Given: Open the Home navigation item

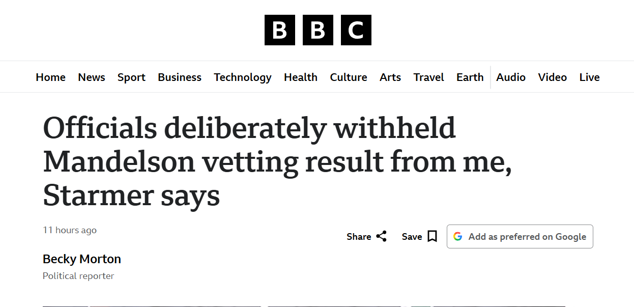Looking at the screenshot, I should [x=50, y=77].
